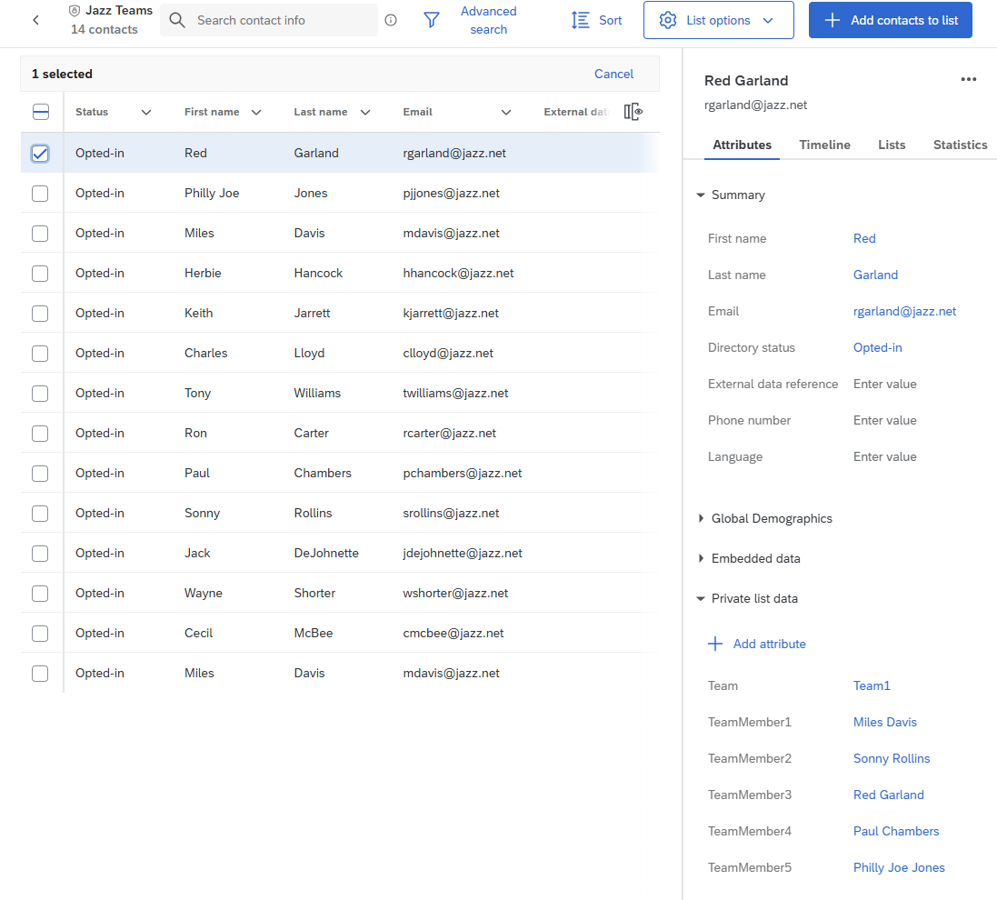This screenshot has width=997, height=900.
Task: Edit the Directory status Opted-in value
Action: click(877, 347)
